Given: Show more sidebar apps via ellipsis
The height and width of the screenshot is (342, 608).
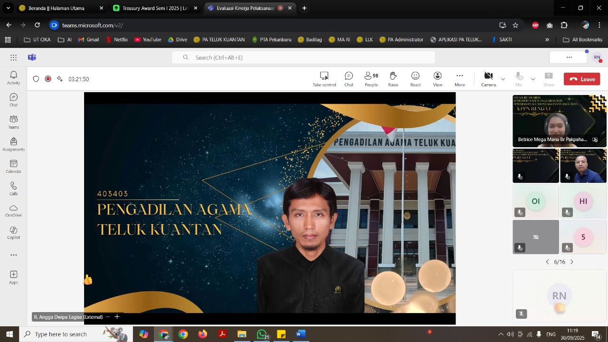Looking at the screenshot, I should point(13,255).
